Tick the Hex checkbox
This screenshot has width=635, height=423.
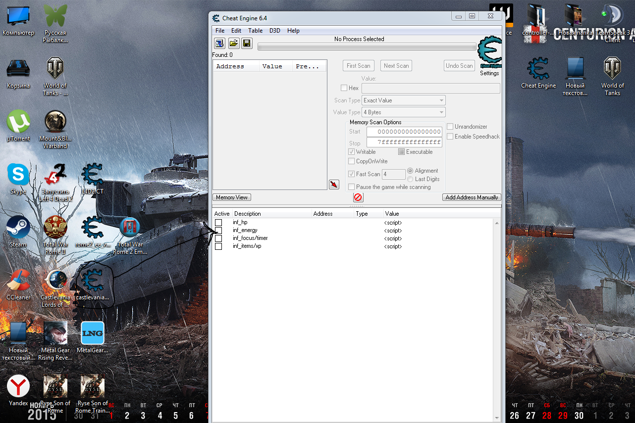point(344,88)
